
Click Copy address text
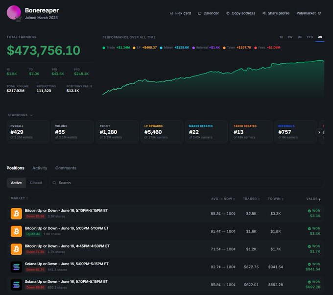pos(243,13)
